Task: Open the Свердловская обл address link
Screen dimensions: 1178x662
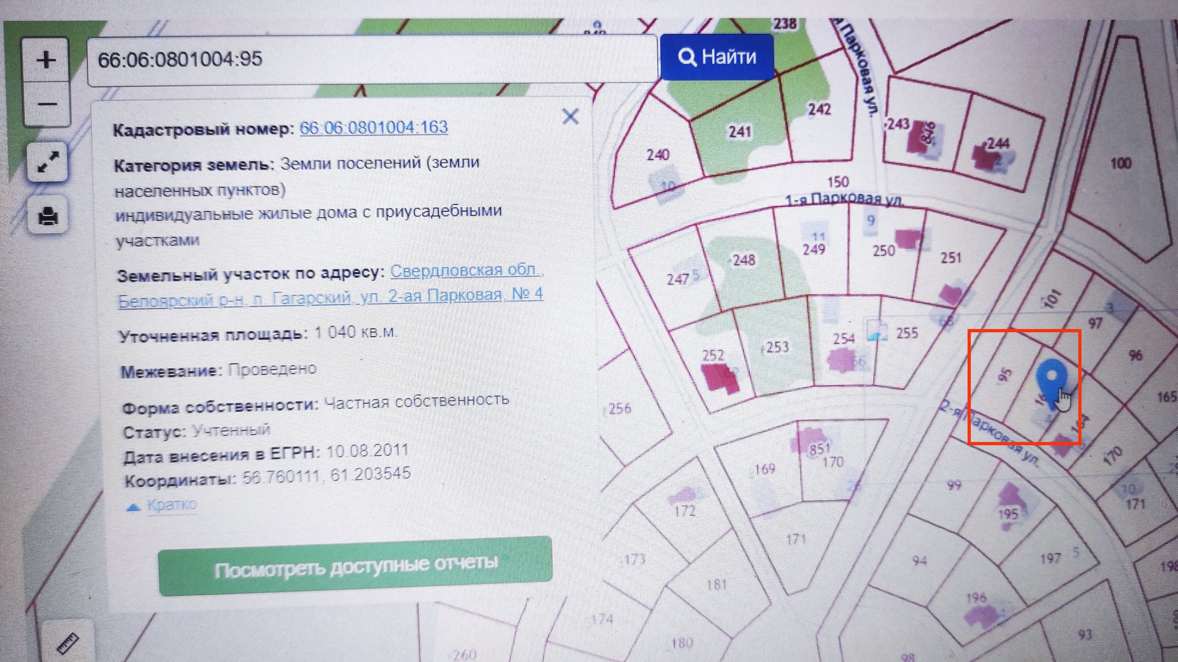Action: click(464, 270)
